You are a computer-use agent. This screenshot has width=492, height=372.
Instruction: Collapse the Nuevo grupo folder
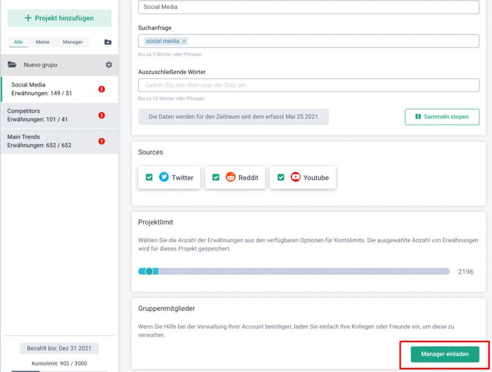pos(12,64)
